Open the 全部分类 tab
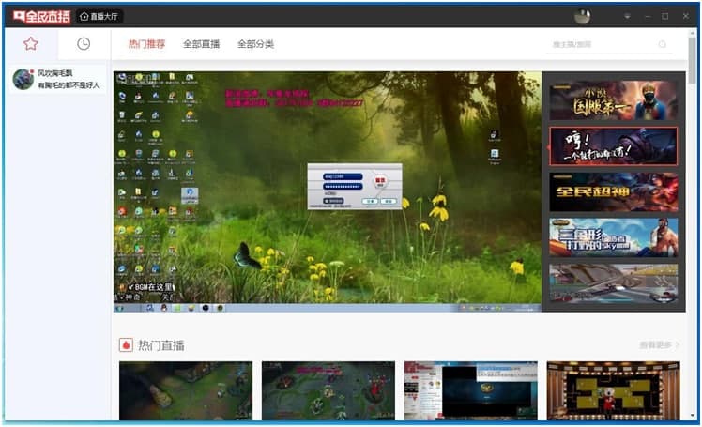 click(x=255, y=44)
